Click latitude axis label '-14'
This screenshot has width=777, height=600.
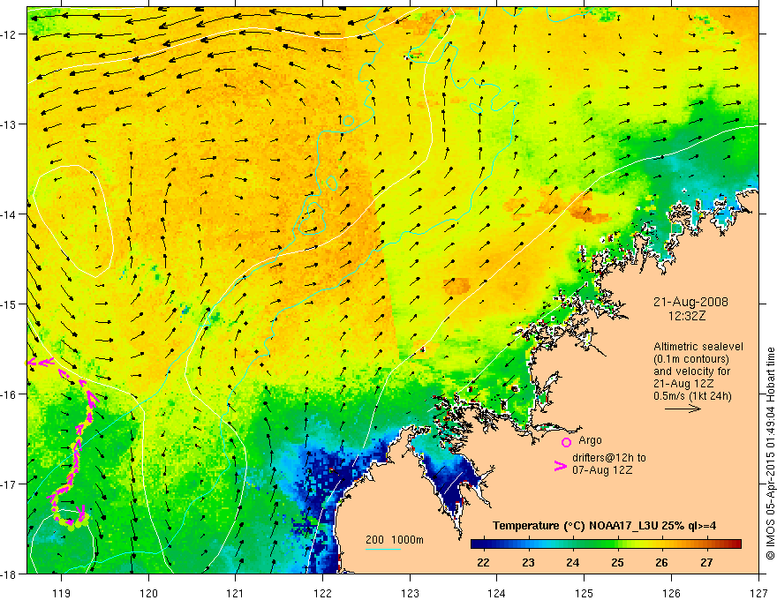9,214
